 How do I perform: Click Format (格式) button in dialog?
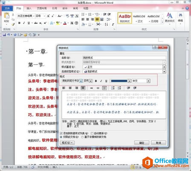(67, 143)
